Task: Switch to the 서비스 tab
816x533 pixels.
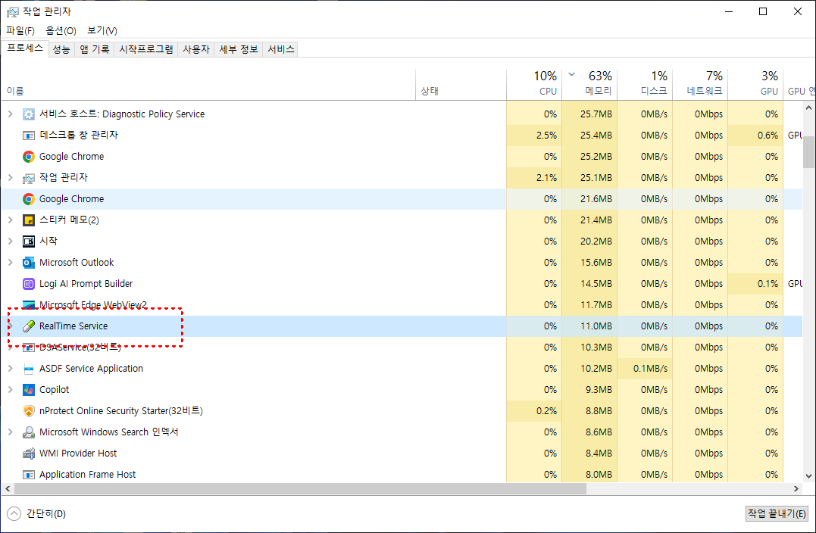Action: click(280, 49)
